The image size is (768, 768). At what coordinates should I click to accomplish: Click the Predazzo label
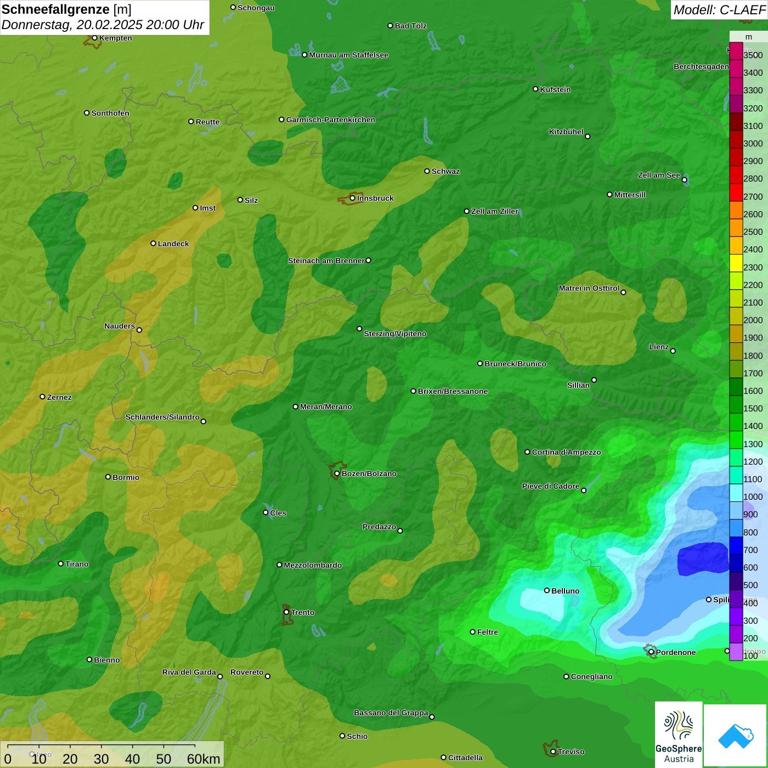click(x=379, y=527)
